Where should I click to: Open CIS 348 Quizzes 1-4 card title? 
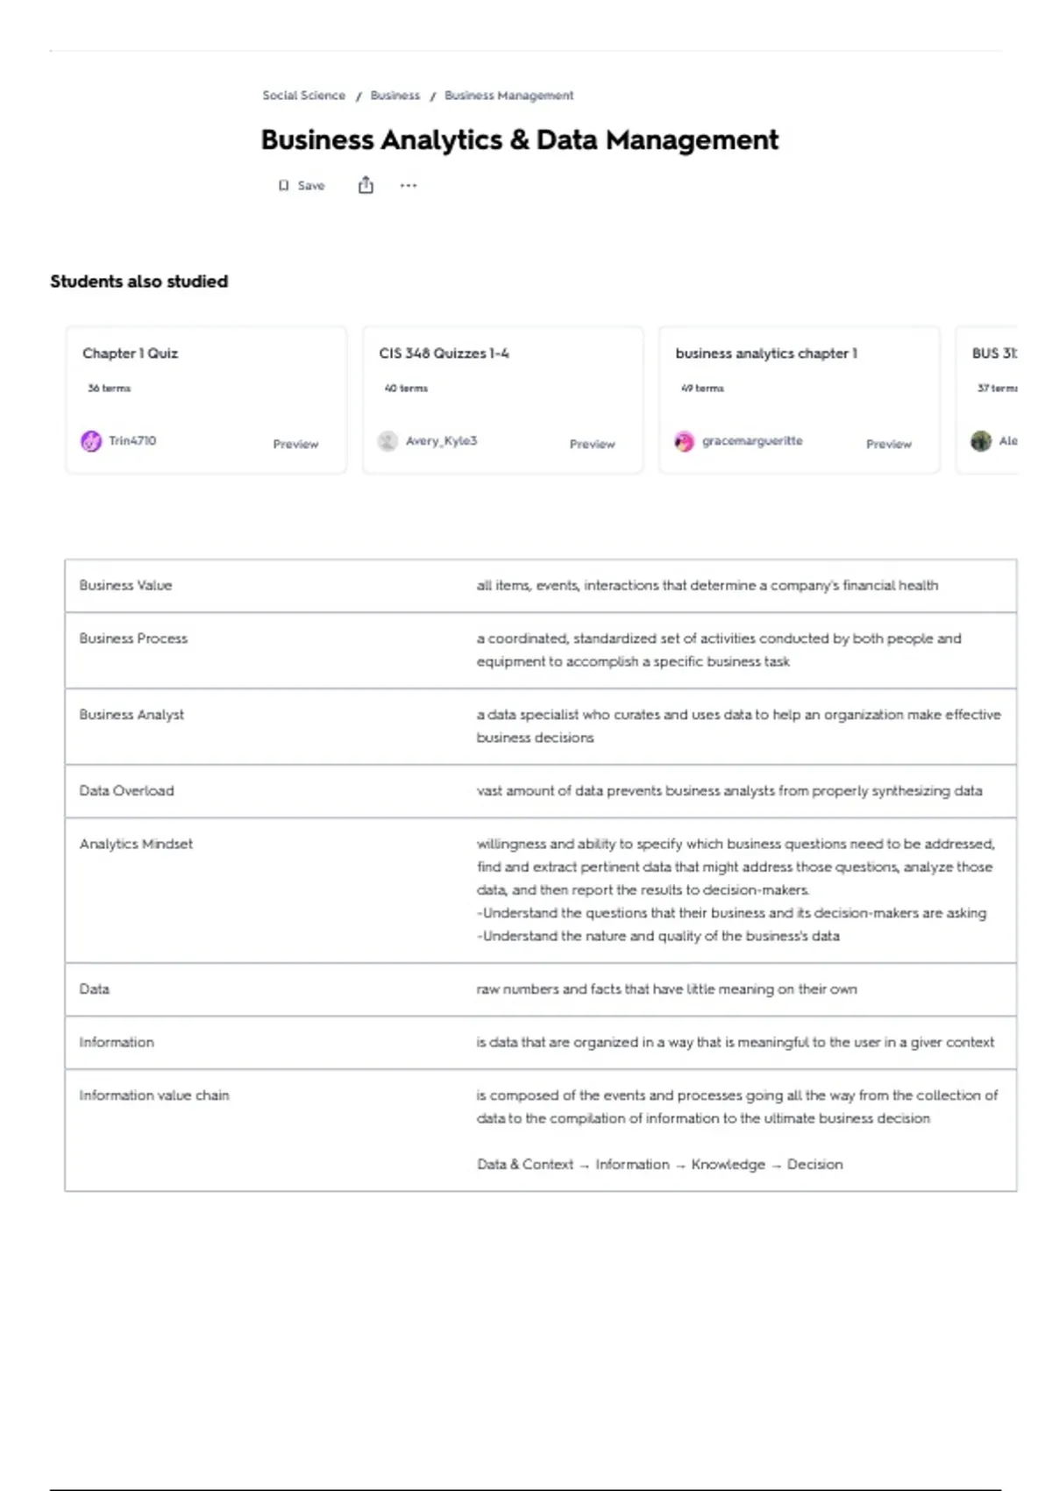click(x=444, y=353)
